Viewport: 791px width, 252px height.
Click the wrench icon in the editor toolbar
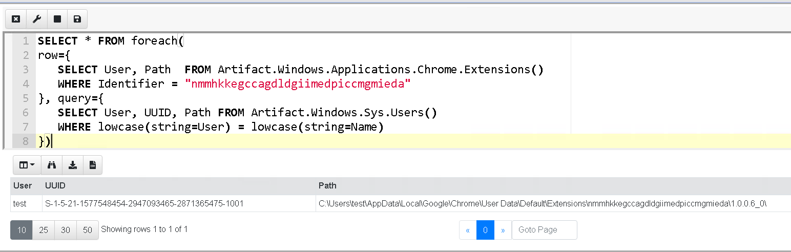tap(36, 19)
